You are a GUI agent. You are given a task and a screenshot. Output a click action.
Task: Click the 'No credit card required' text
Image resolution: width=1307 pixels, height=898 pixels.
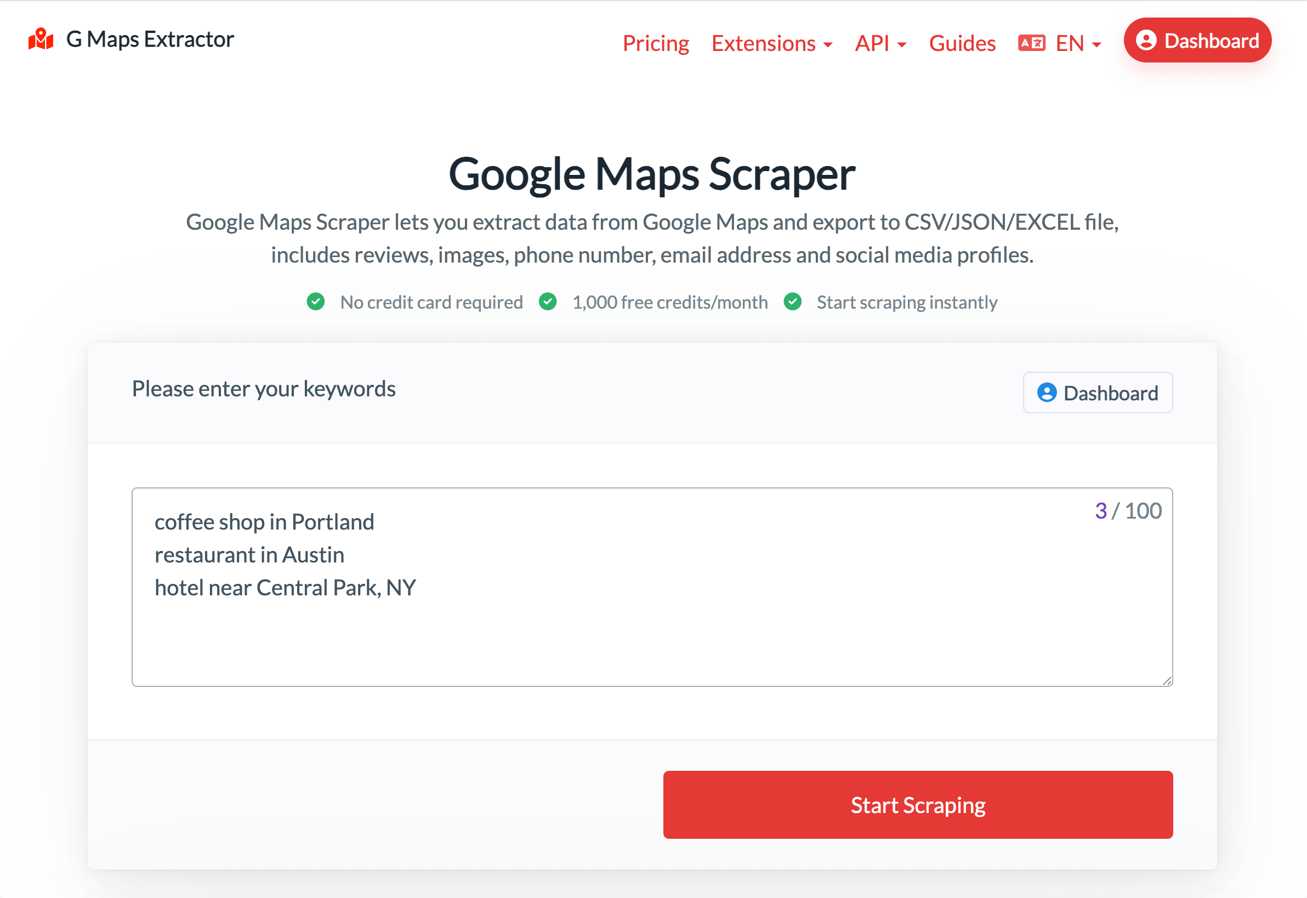(431, 302)
